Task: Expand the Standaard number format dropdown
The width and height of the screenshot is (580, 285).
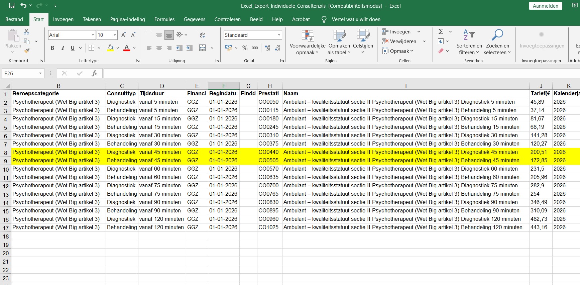Action: click(279, 35)
